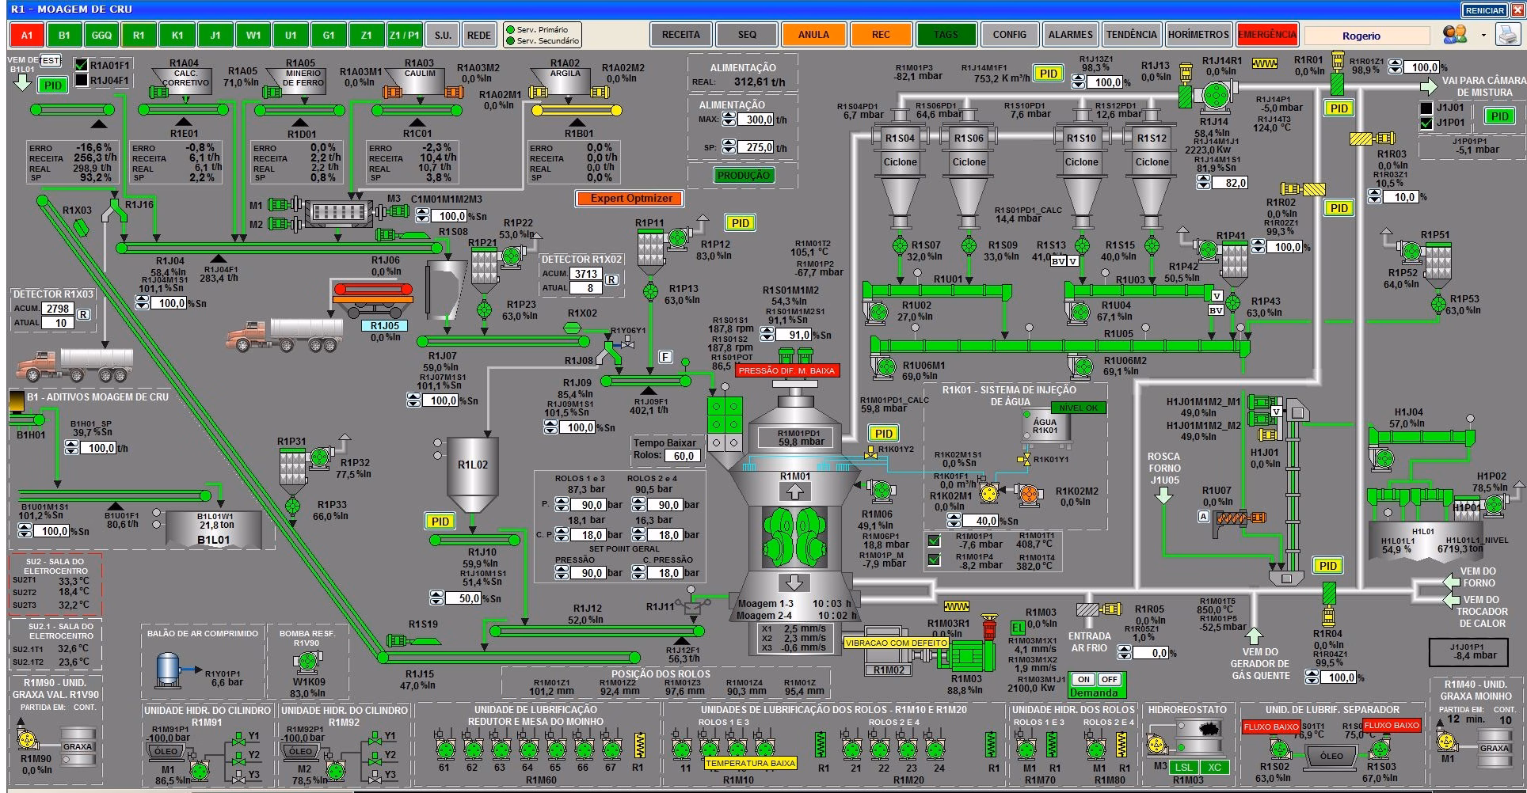Click the Expert Optmizer button
The width and height of the screenshot is (1527, 793).
[631, 199]
